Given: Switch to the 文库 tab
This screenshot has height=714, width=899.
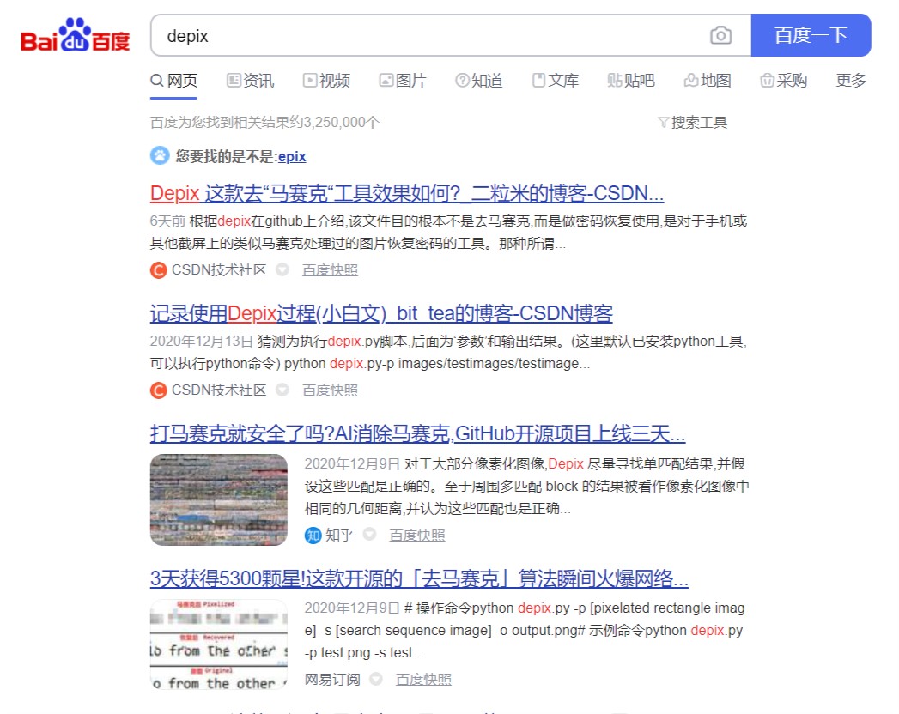Looking at the screenshot, I should 555,81.
